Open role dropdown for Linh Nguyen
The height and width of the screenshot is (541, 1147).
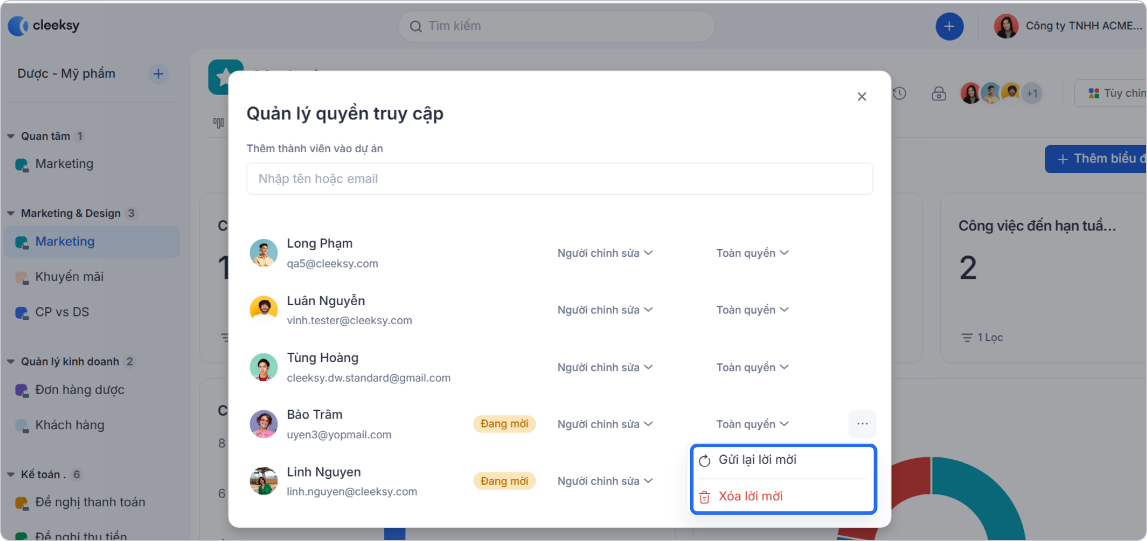coord(605,481)
